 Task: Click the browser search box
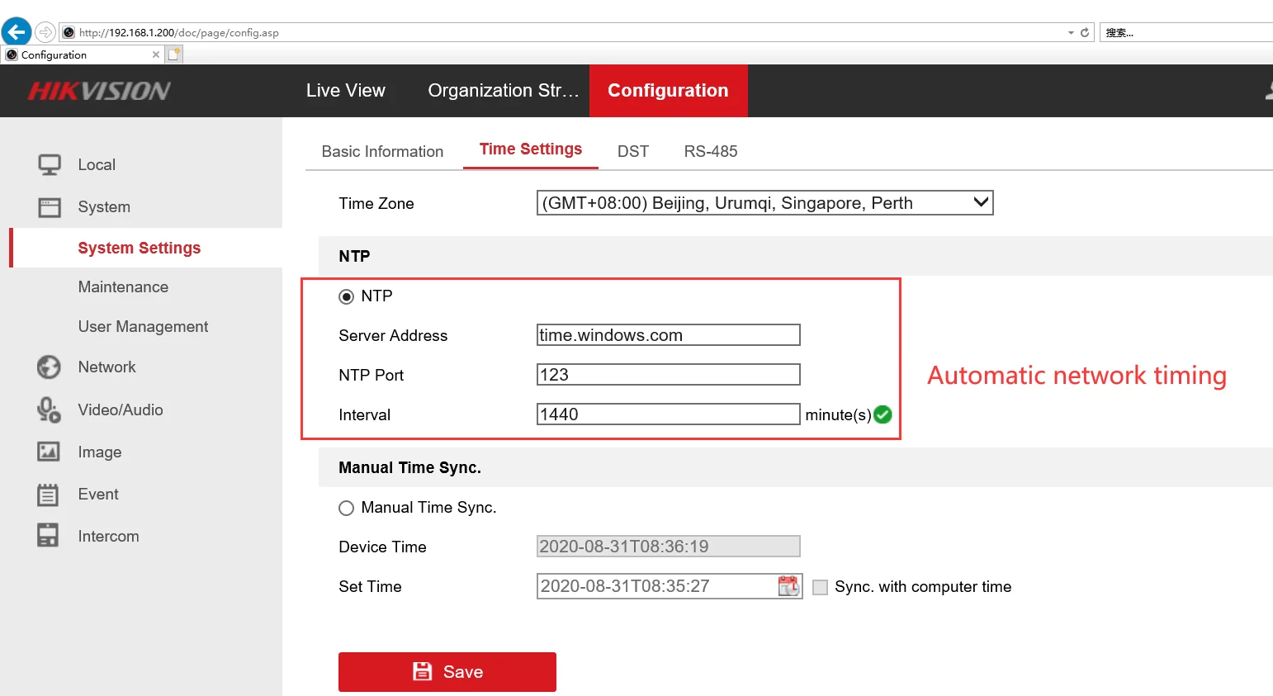pyautogui.click(x=1186, y=33)
